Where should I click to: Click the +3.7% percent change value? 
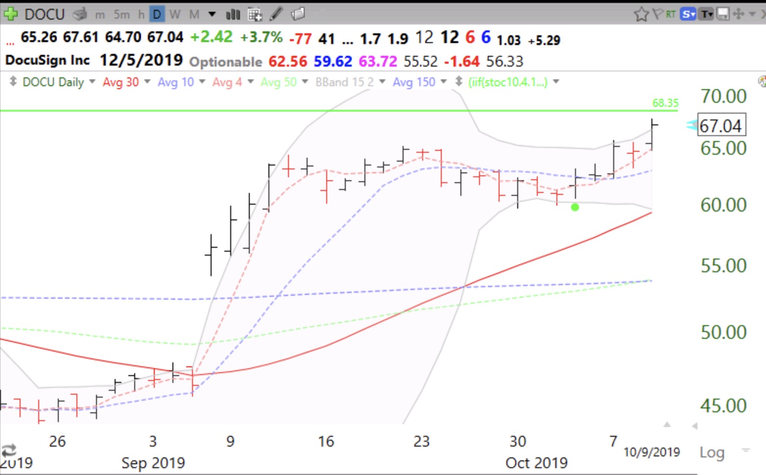pyautogui.click(x=261, y=37)
